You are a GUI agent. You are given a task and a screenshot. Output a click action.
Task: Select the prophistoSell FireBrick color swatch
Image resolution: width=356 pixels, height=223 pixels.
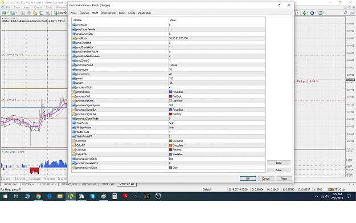[170, 96]
